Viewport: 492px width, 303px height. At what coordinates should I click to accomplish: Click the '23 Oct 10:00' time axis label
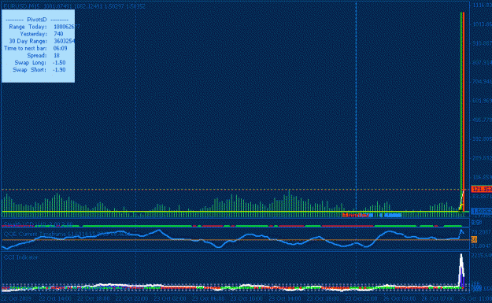tap(246, 298)
